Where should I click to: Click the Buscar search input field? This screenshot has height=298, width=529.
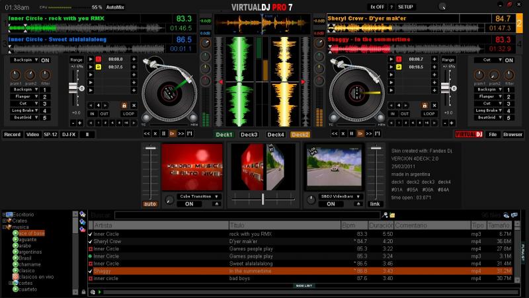tap(247, 215)
